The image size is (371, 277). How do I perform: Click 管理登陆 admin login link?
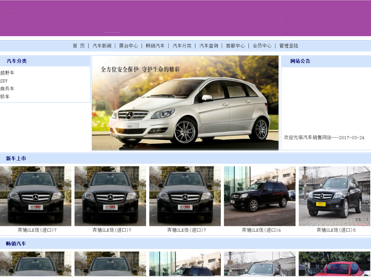pyautogui.click(x=289, y=46)
